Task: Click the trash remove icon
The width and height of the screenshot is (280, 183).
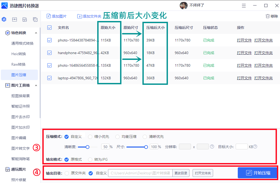Action: (267, 16)
